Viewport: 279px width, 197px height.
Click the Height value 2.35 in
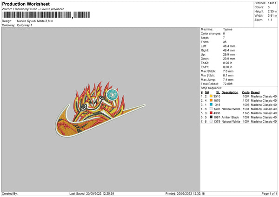coord(272,11)
